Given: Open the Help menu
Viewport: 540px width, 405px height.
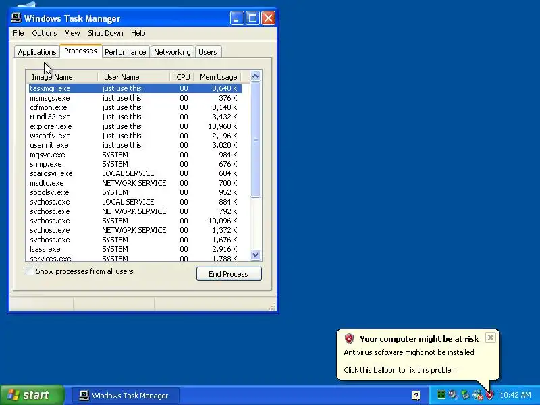Looking at the screenshot, I should click(x=138, y=33).
